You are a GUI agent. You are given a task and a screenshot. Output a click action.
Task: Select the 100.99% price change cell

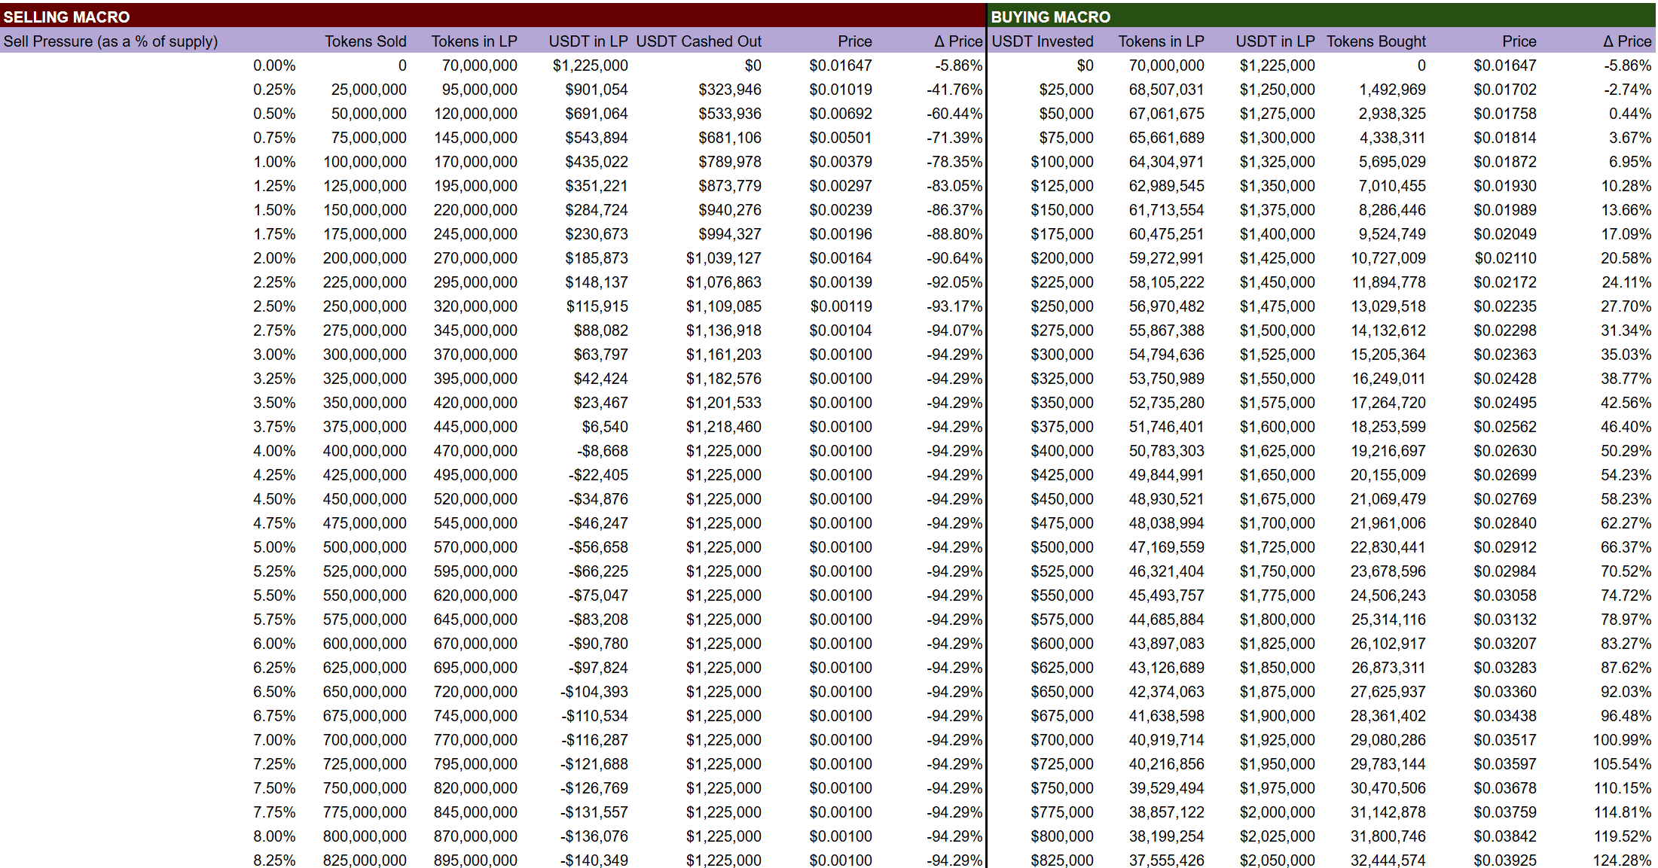click(1621, 740)
